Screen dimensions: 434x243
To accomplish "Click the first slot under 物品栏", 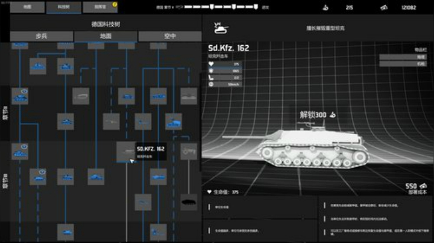I will click(403, 57).
